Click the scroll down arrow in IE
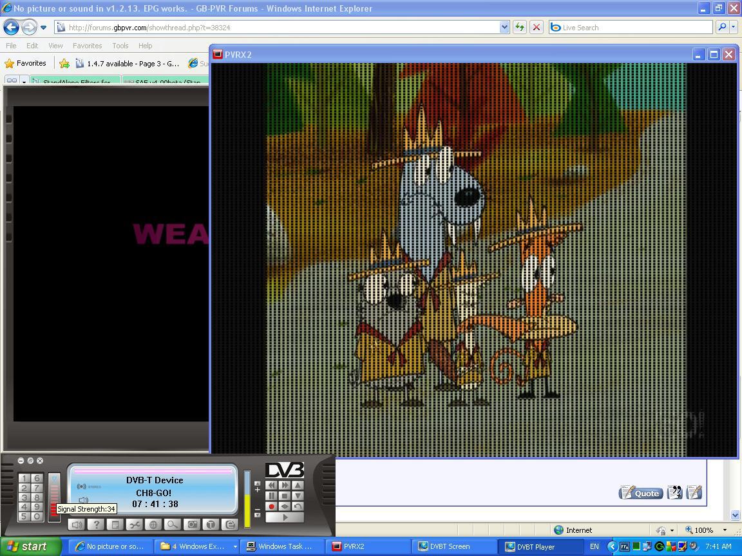This screenshot has width=742, height=556. (735, 515)
